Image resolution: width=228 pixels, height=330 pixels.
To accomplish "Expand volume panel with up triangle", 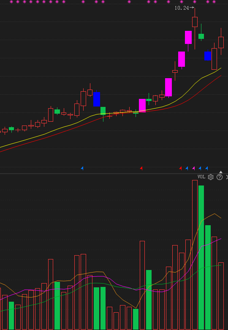I will [x=221, y=172].
